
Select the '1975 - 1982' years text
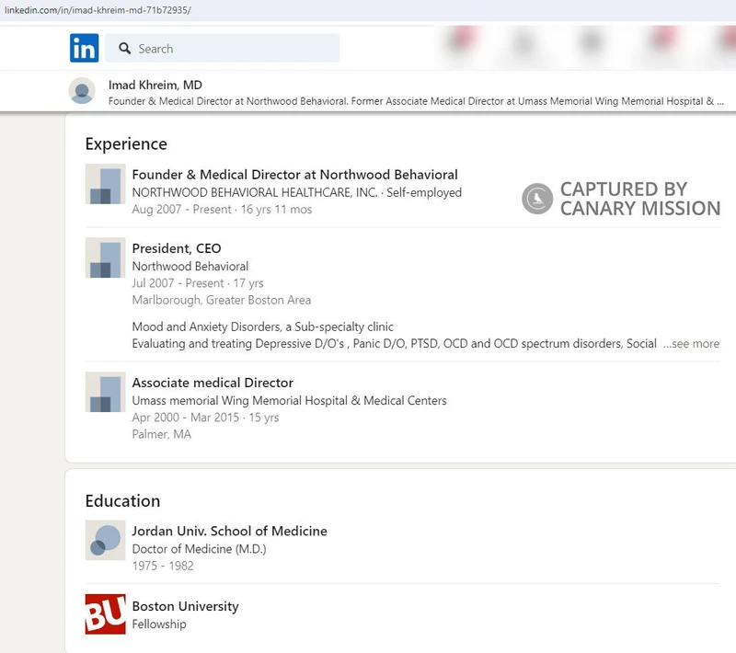163,566
